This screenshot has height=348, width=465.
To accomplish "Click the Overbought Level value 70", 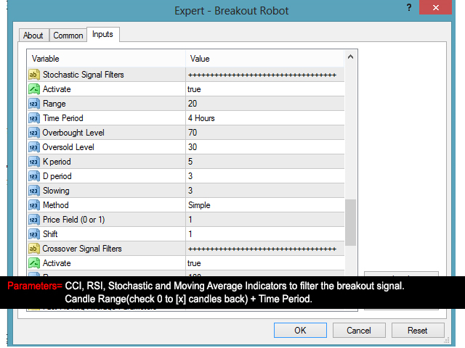I will [x=193, y=133].
